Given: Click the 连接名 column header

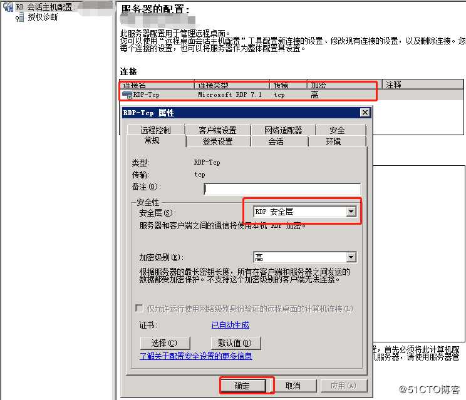Looking at the screenshot, I should pyautogui.click(x=157, y=85).
